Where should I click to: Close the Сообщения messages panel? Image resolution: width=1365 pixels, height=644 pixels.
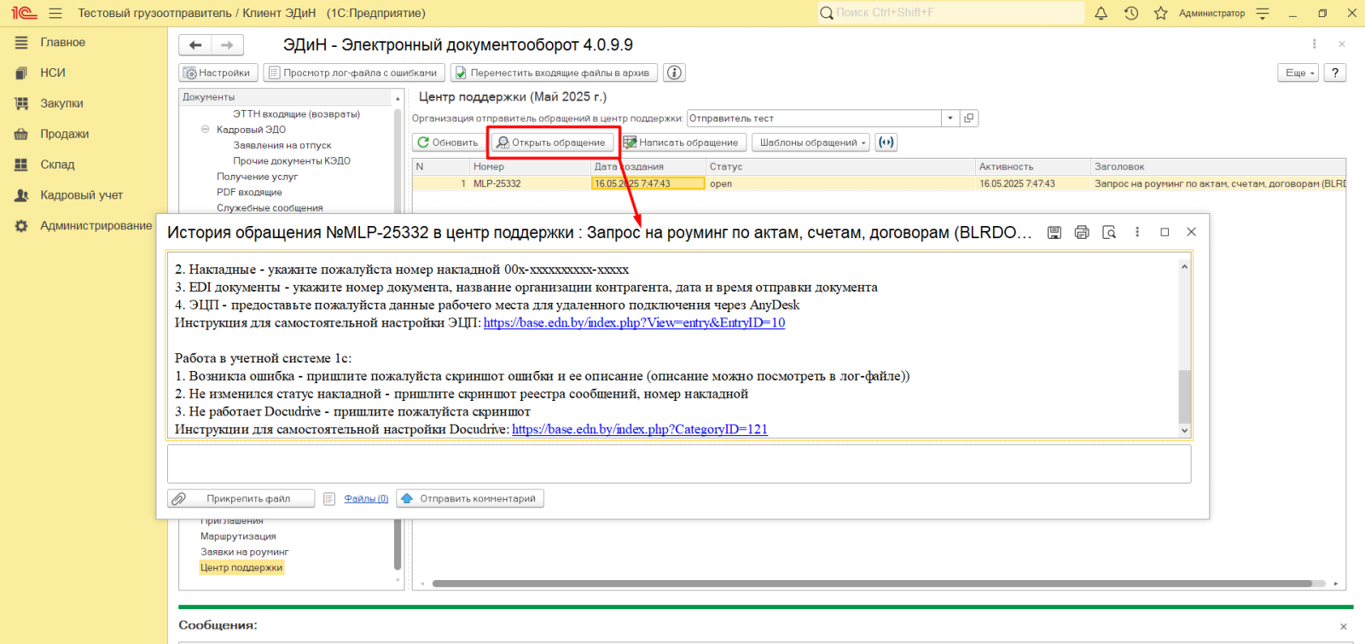1344,626
